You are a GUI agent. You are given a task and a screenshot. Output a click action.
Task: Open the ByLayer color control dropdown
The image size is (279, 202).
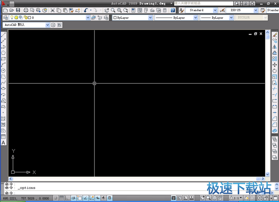[150, 17]
